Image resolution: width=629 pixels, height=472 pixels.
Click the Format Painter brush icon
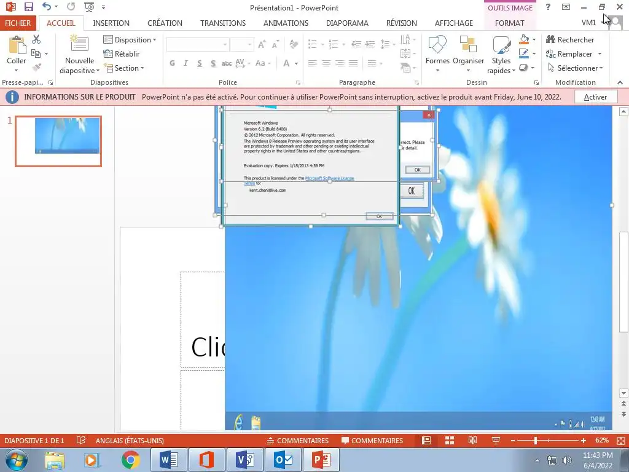pyautogui.click(x=36, y=68)
